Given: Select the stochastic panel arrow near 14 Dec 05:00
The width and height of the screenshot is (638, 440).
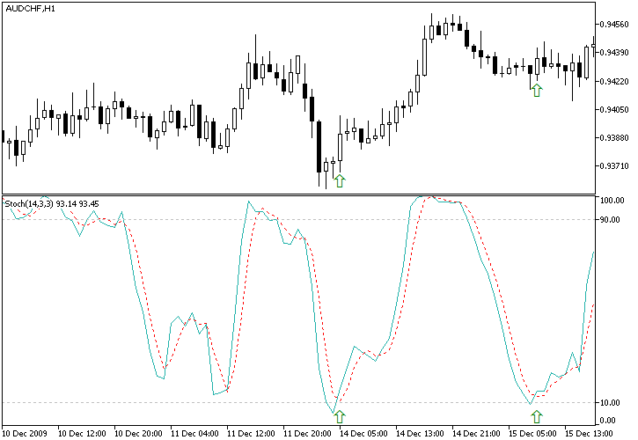Looking at the screenshot, I should pyautogui.click(x=340, y=416).
